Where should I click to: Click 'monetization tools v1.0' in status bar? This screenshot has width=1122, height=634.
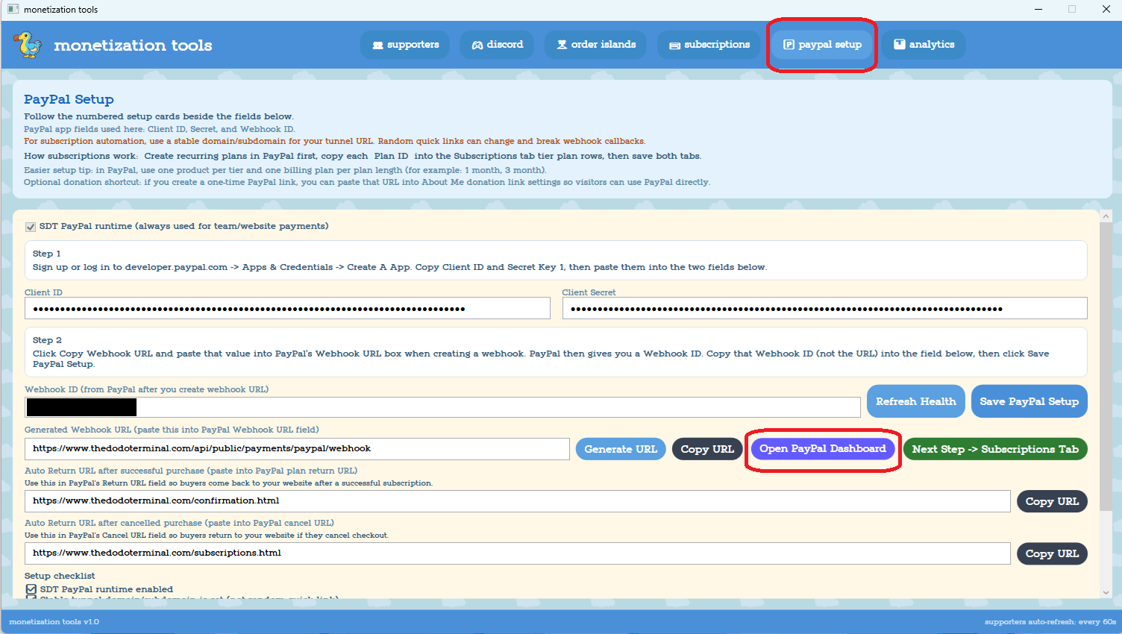click(x=54, y=622)
